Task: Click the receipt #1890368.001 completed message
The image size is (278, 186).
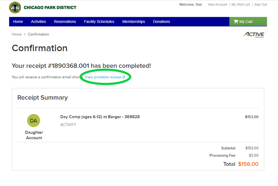Action: pyautogui.click(x=81, y=66)
